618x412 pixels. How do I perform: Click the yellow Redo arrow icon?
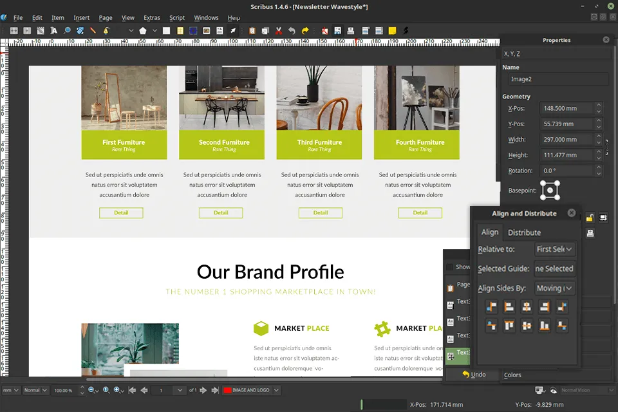305,30
